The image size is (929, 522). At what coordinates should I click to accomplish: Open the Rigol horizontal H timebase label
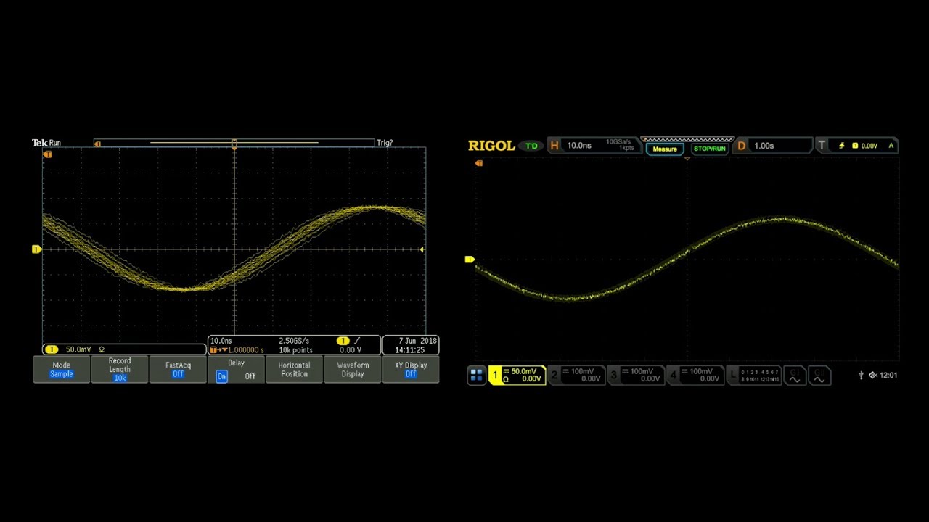tap(554, 146)
